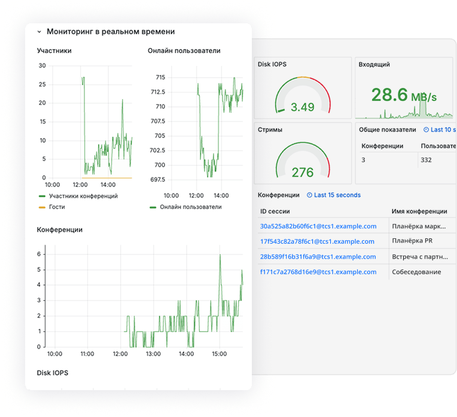Open the "Общие показатели" panel title menu
This screenshot has height=417, width=457.
pyautogui.click(x=387, y=130)
